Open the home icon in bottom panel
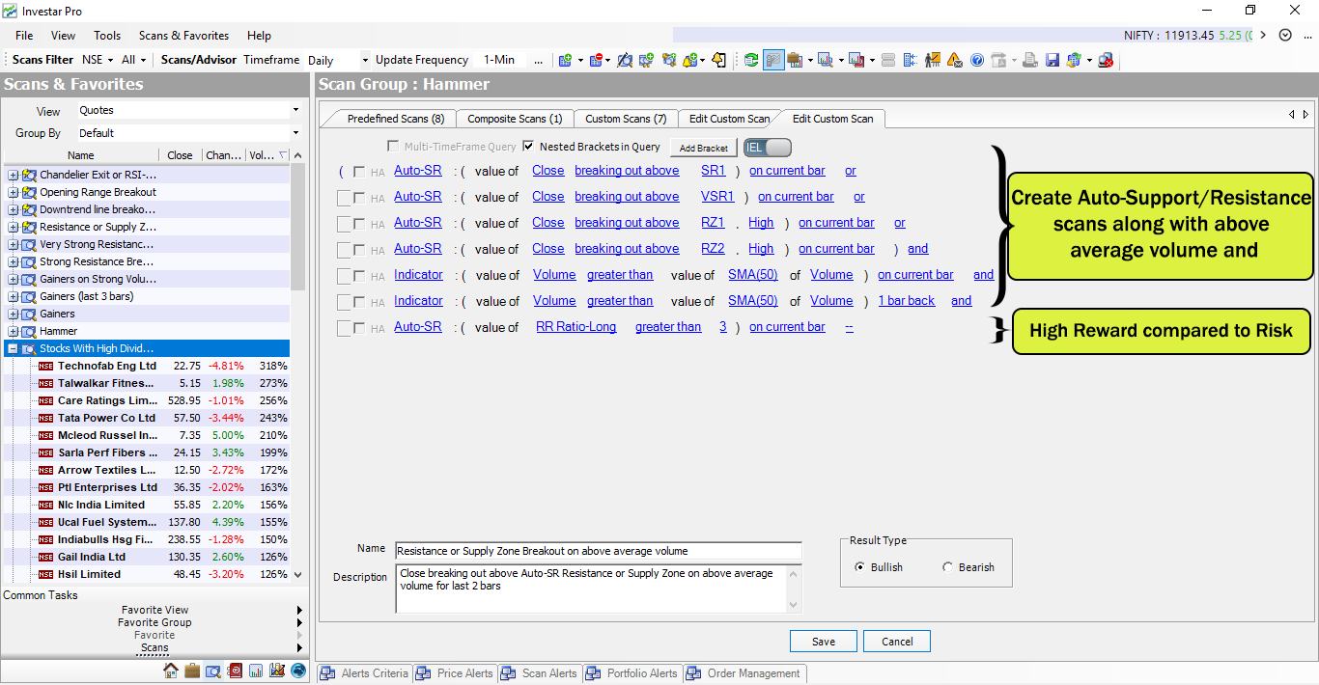Image resolution: width=1319 pixels, height=685 pixels. (171, 671)
